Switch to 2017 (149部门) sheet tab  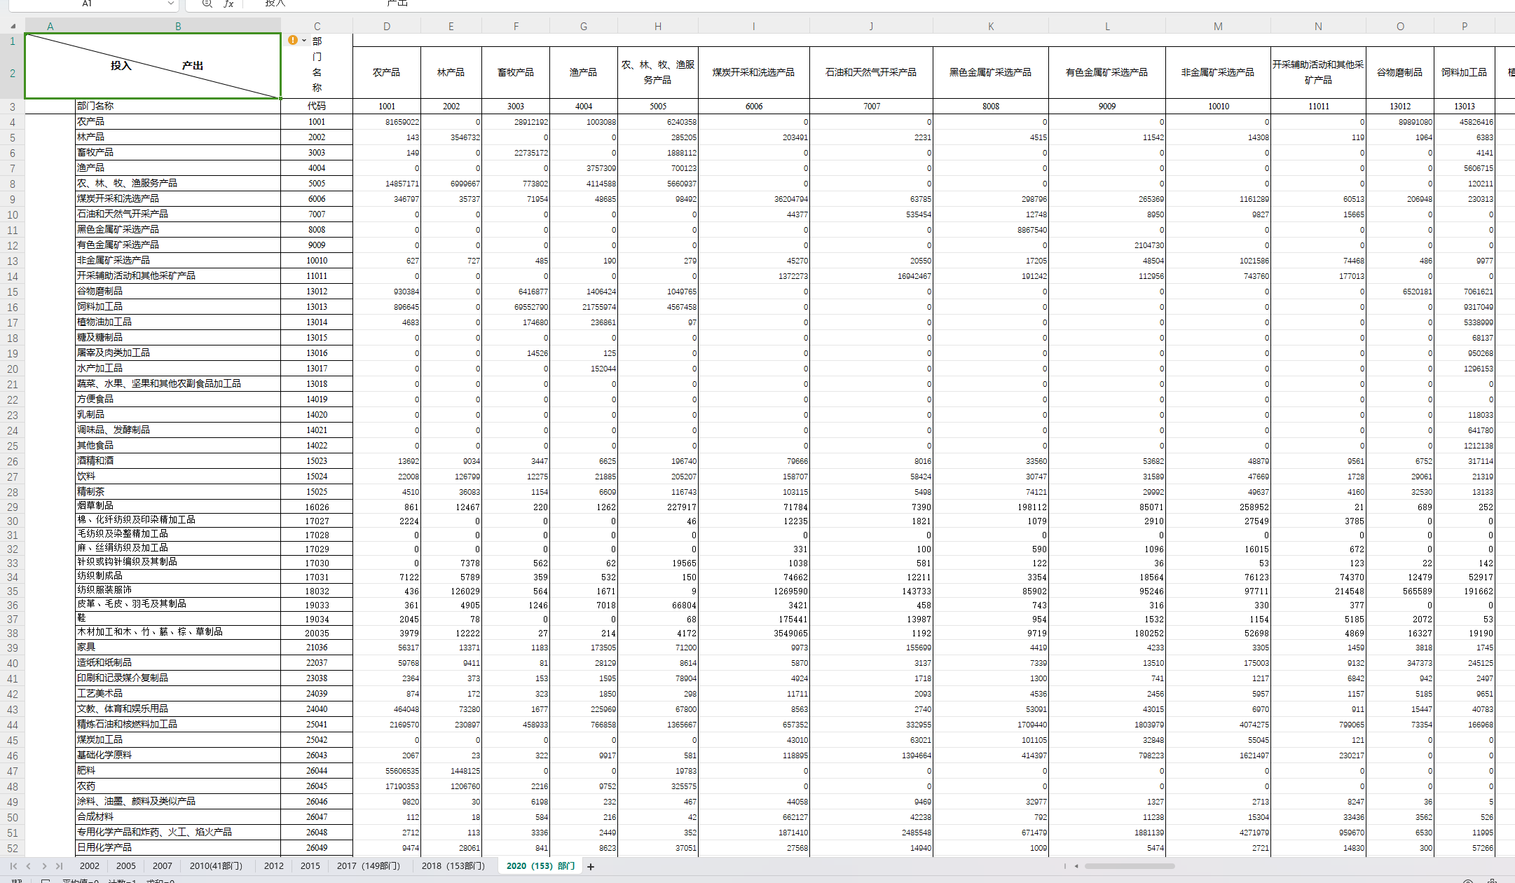click(x=369, y=866)
